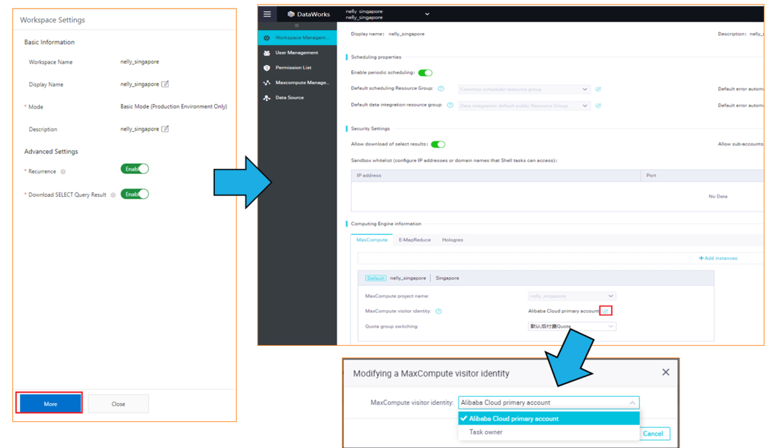Edit the MaxCompute visitor identity

(x=606, y=311)
